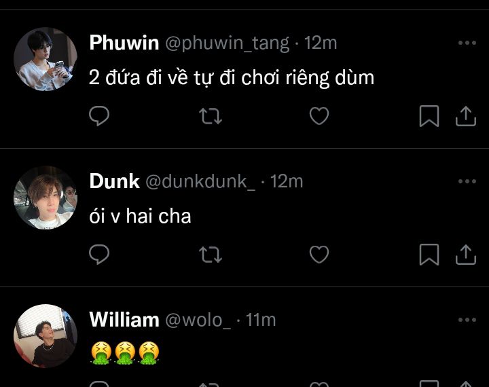Open Dunk's profile picture
Viewport: 489px width, 387px height.
pos(46,198)
